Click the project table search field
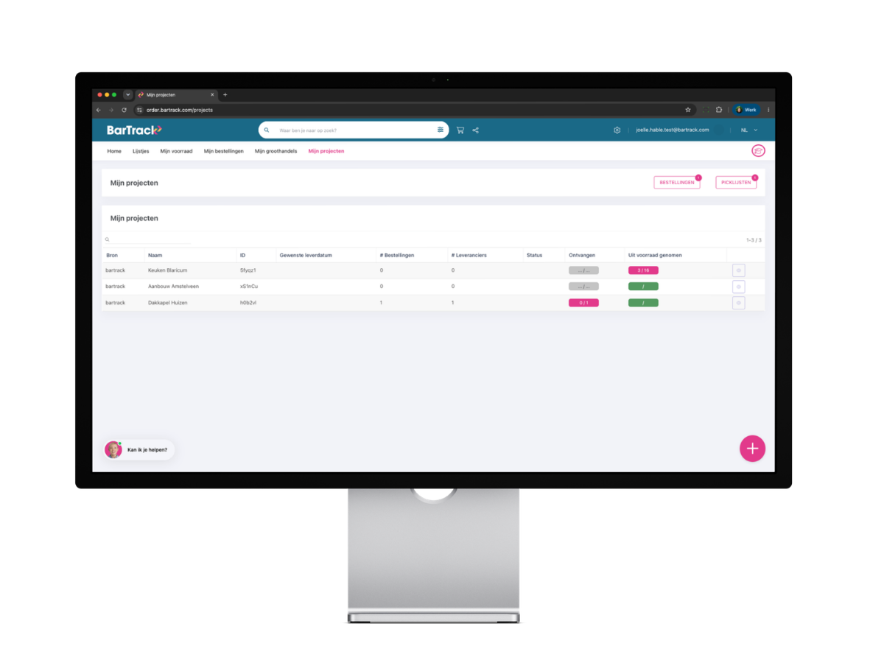 click(x=149, y=239)
